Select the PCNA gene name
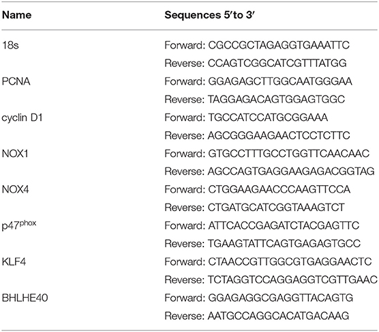 (16, 81)
